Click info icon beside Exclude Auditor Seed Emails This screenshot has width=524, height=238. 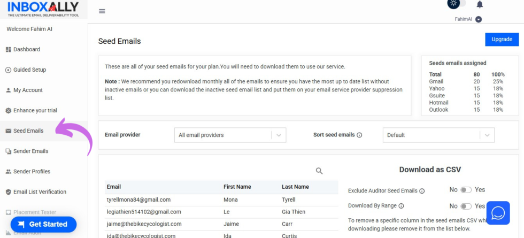click(422, 191)
